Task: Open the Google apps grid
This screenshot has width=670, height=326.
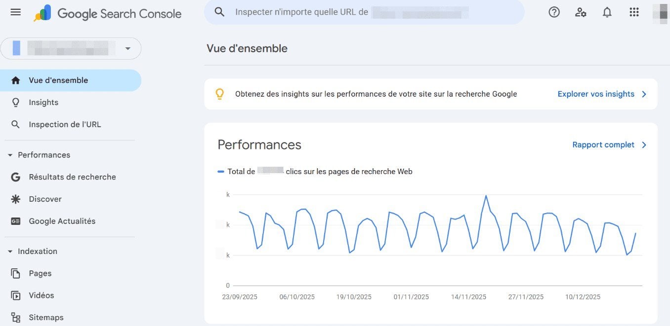Action: 634,12
